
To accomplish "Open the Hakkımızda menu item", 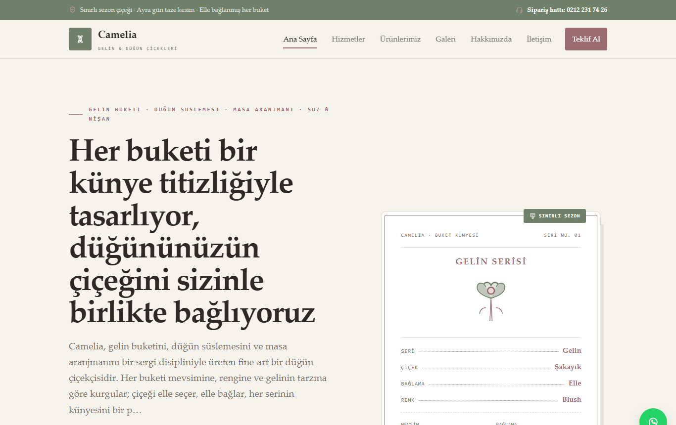I will pyautogui.click(x=491, y=39).
